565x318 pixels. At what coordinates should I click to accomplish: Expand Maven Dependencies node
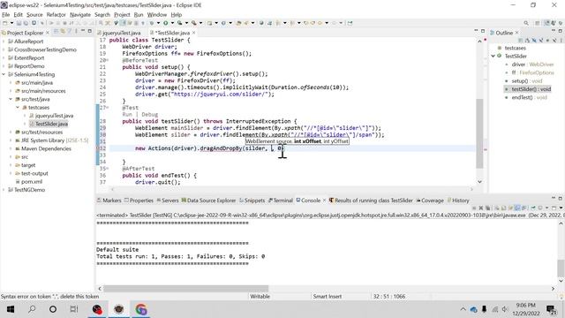click(x=11, y=148)
